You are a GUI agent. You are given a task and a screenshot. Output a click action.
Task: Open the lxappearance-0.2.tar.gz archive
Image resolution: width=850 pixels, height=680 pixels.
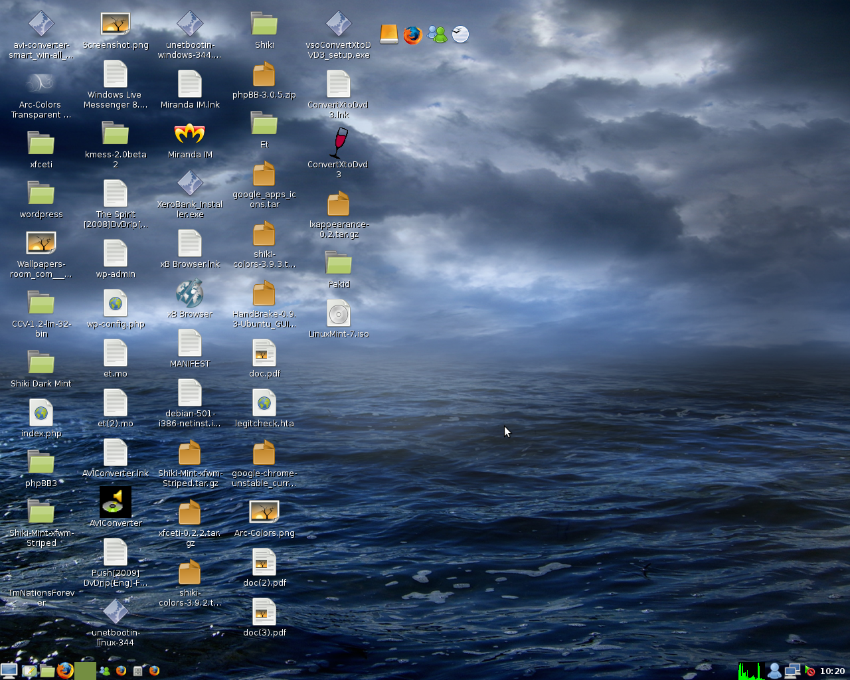(x=339, y=203)
